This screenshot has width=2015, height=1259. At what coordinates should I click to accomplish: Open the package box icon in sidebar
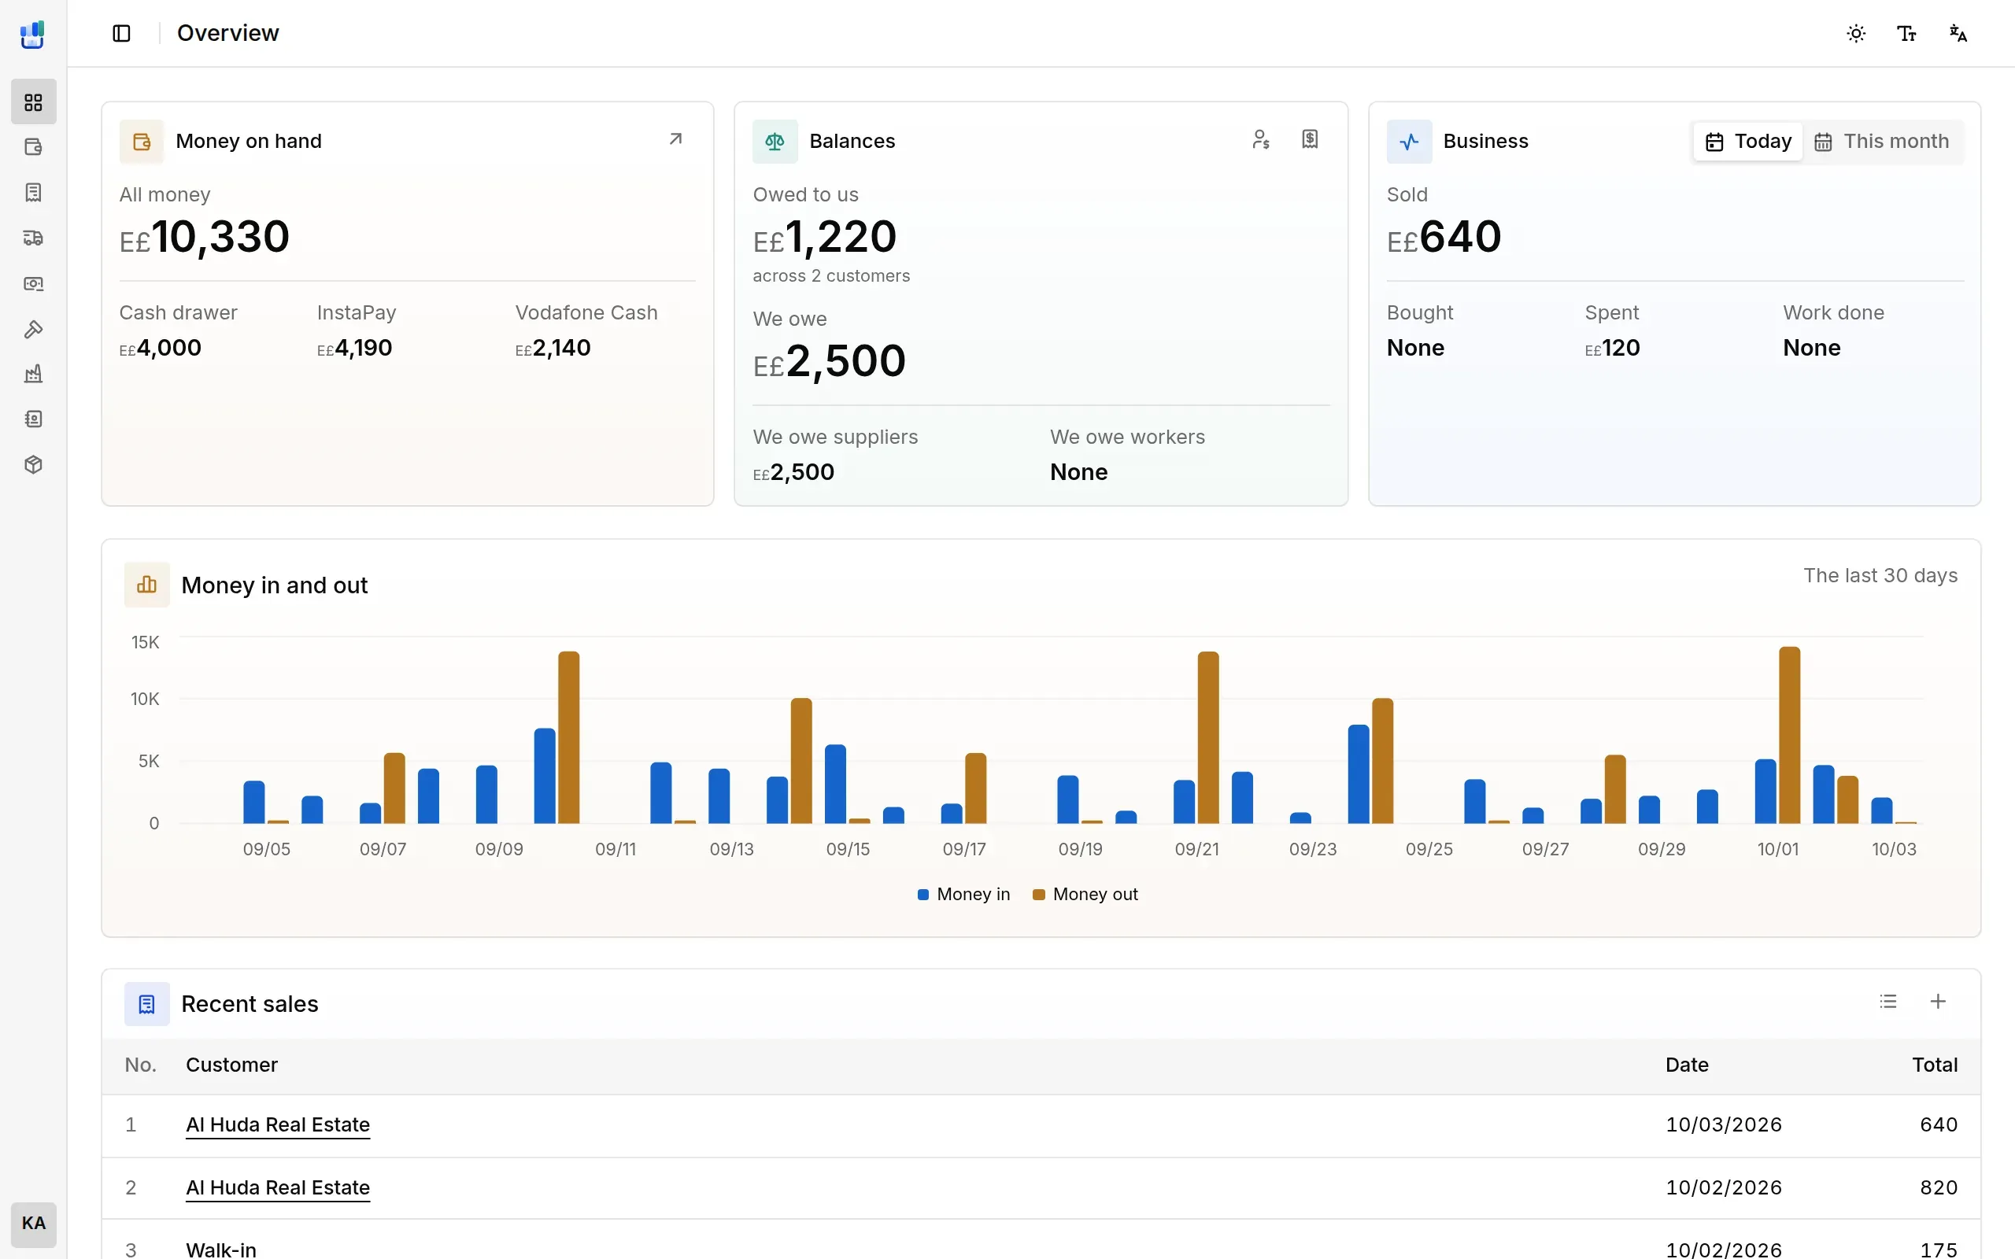33,464
